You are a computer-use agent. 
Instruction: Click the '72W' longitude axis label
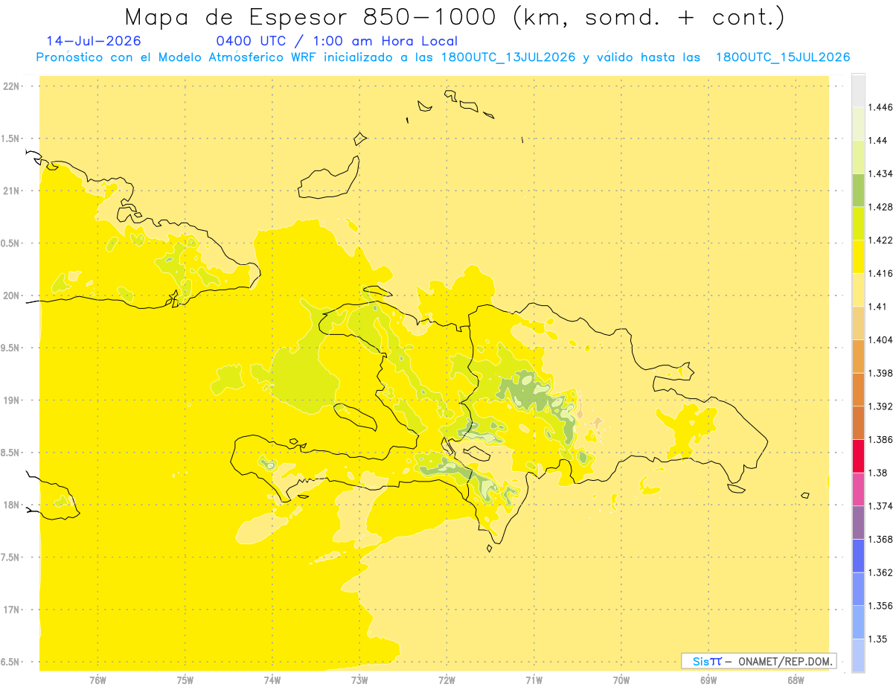pyautogui.click(x=446, y=681)
